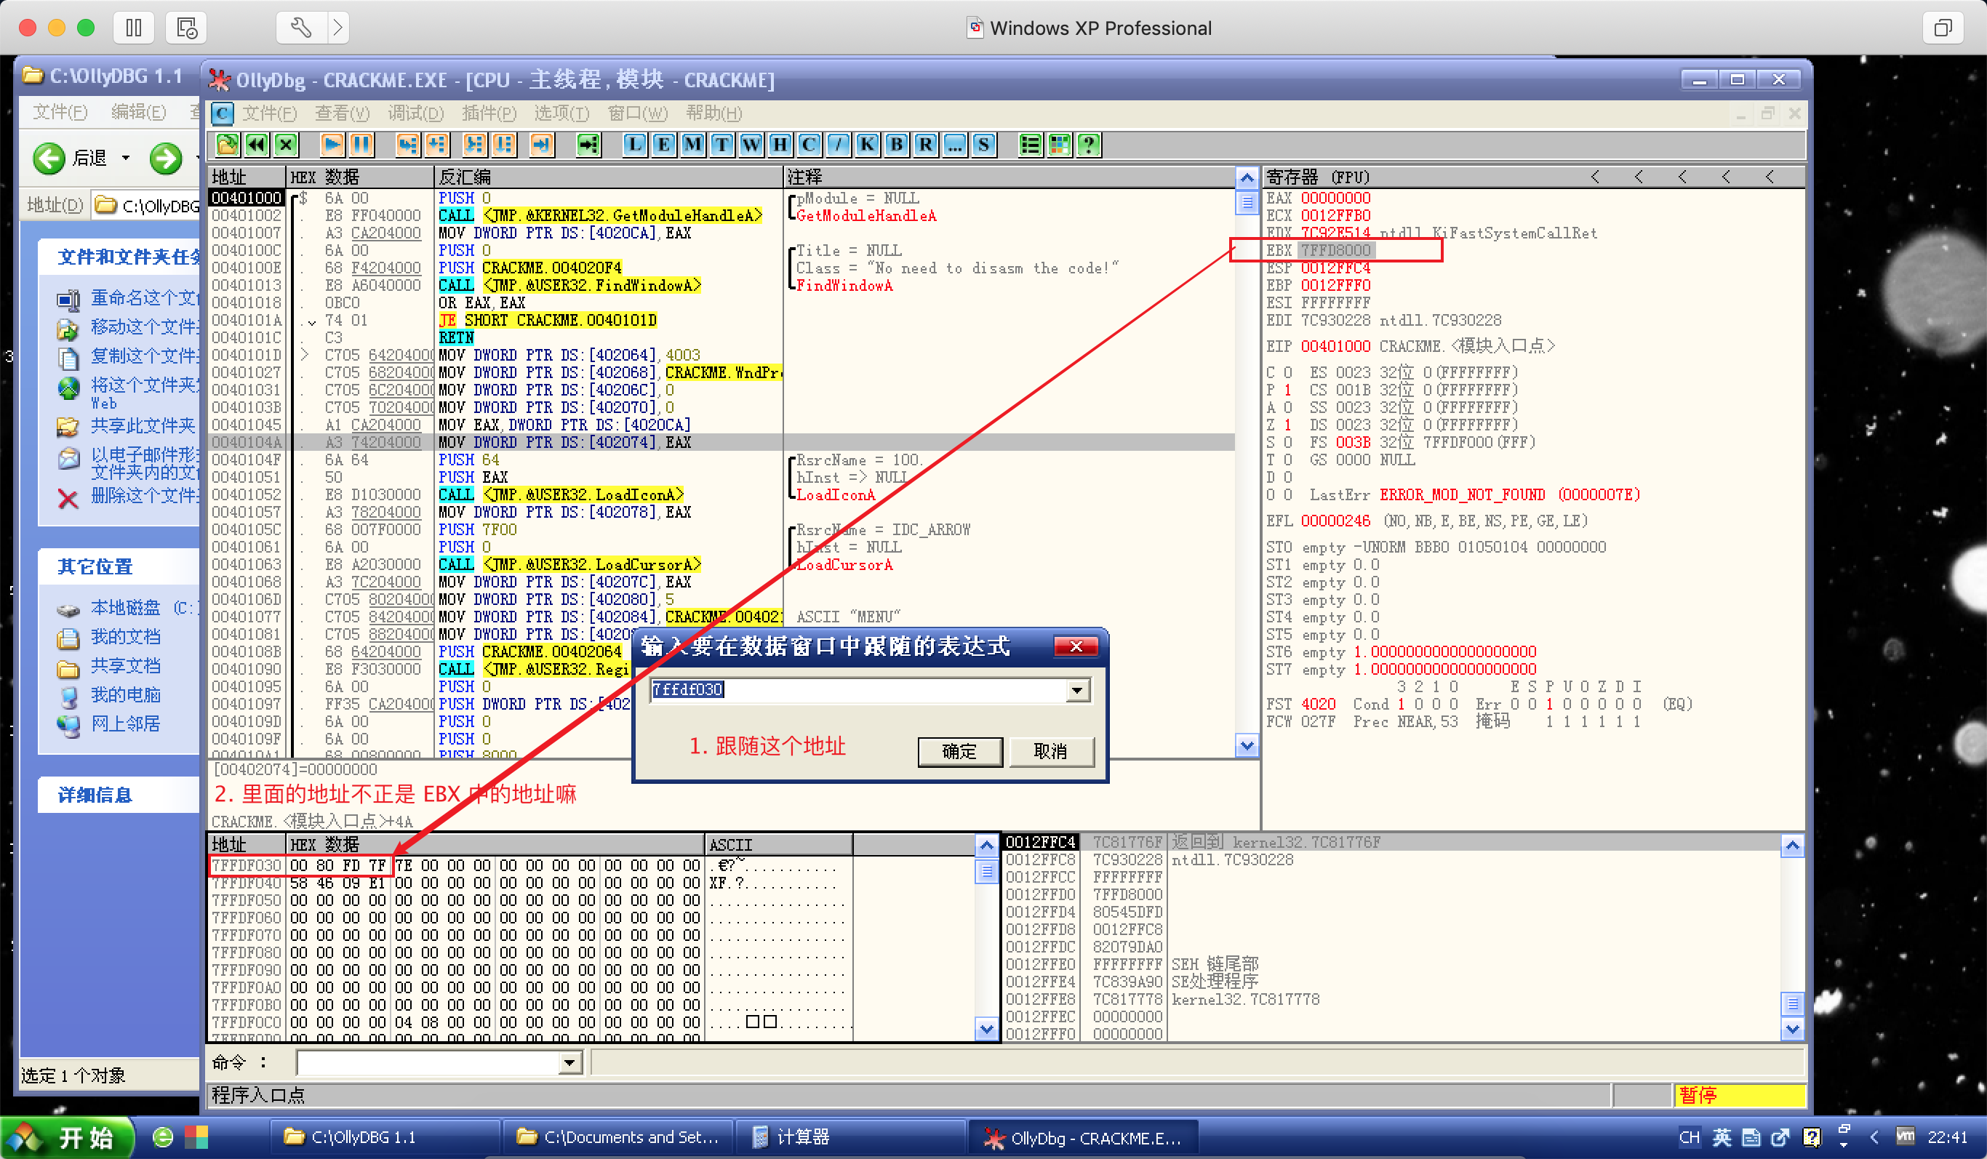The width and height of the screenshot is (1987, 1159).
Task: Click the 确定 button in the dialog
Action: pos(959,751)
